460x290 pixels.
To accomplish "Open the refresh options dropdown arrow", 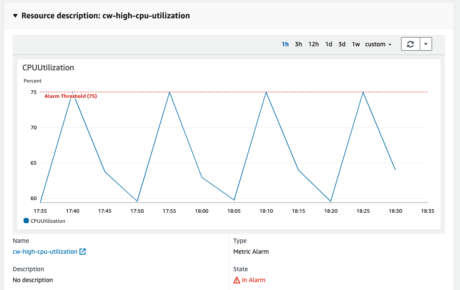I will click(426, 44).
